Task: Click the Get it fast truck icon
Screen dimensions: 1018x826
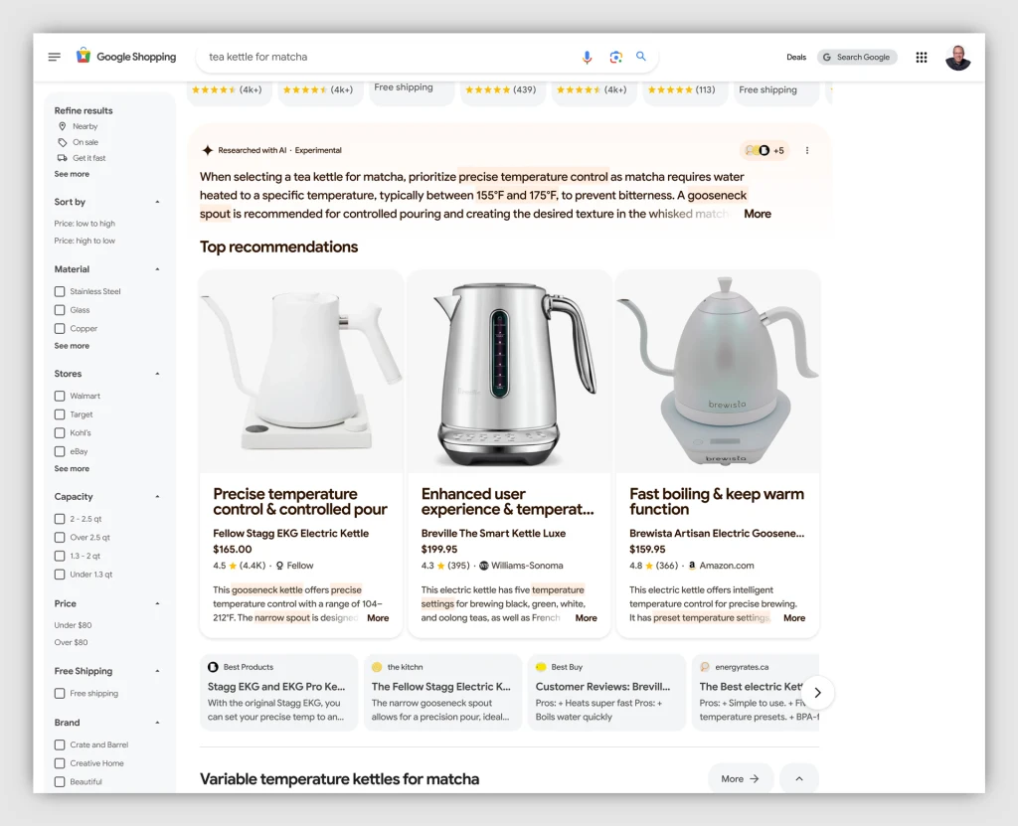Action: coord(63,158)
